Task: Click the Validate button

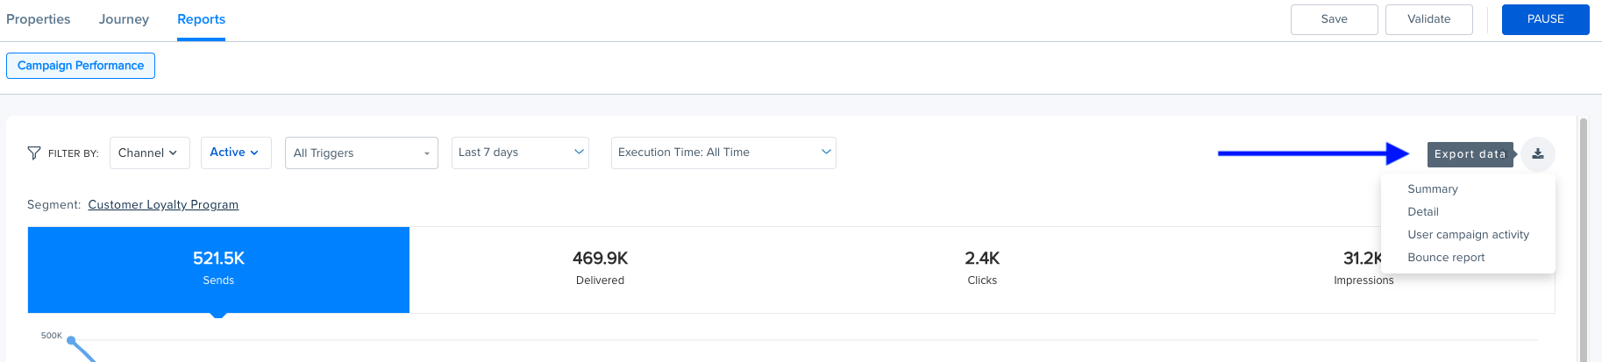Action: click(x=1428, y=19)
